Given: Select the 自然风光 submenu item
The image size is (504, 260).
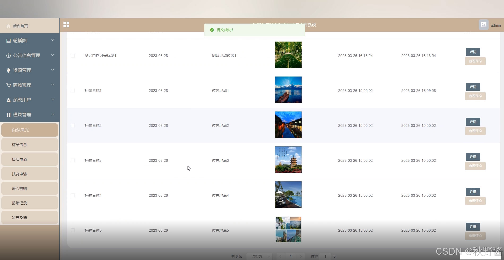Looking at the screenshot, I should tap(30, 130).
